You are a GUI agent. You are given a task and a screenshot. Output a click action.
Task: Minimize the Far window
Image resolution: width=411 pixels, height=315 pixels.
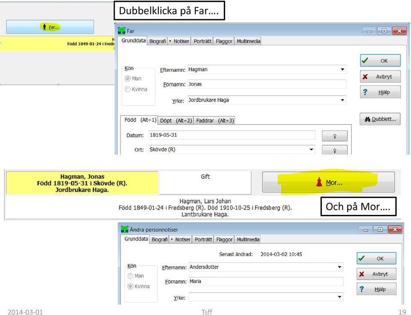369,31
